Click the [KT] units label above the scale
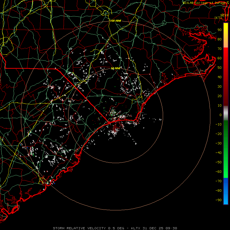The width and height of the screenshot is (230, 230). click(218, 18)
